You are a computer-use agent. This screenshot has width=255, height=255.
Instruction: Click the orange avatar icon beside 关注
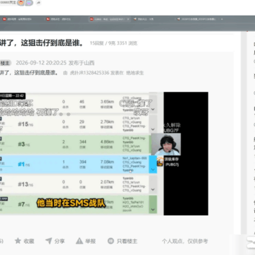point(21,3)
